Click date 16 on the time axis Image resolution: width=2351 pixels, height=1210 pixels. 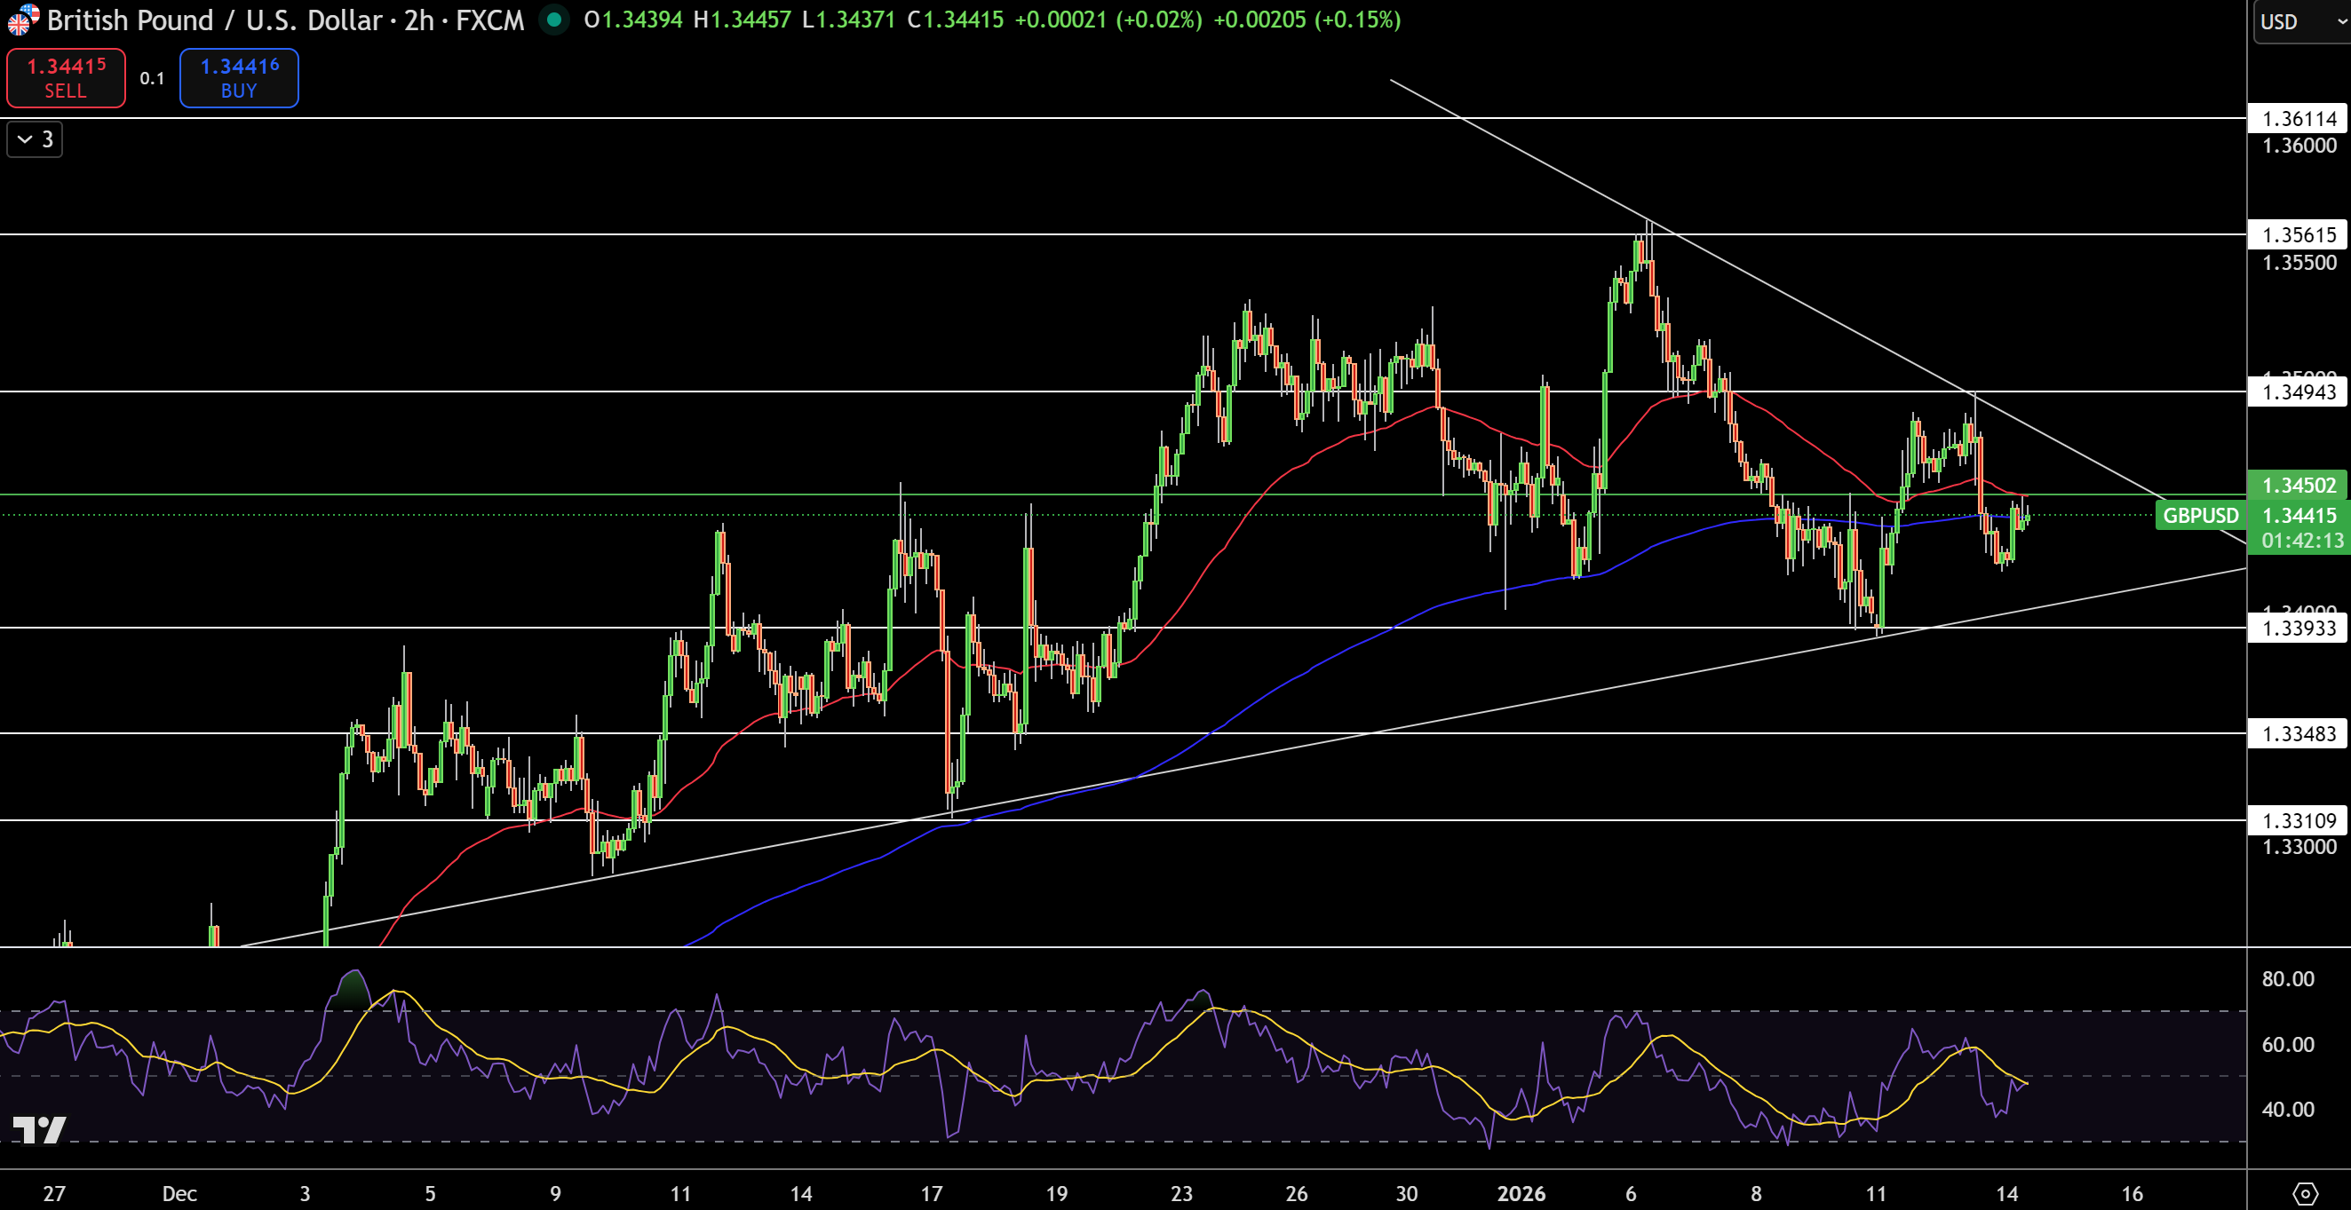pos(2131,1193)
